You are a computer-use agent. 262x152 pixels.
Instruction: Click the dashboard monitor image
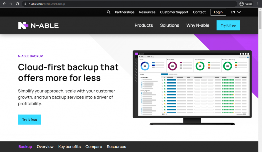[x=192, y=87]
